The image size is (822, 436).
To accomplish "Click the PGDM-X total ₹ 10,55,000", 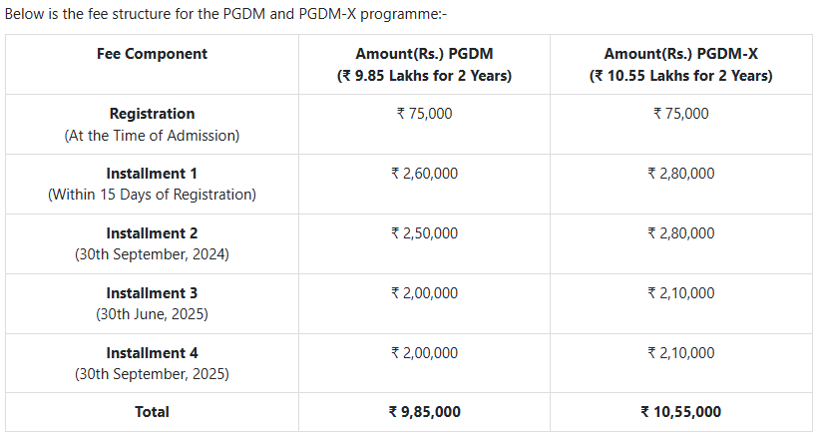I will click(680, 412).
